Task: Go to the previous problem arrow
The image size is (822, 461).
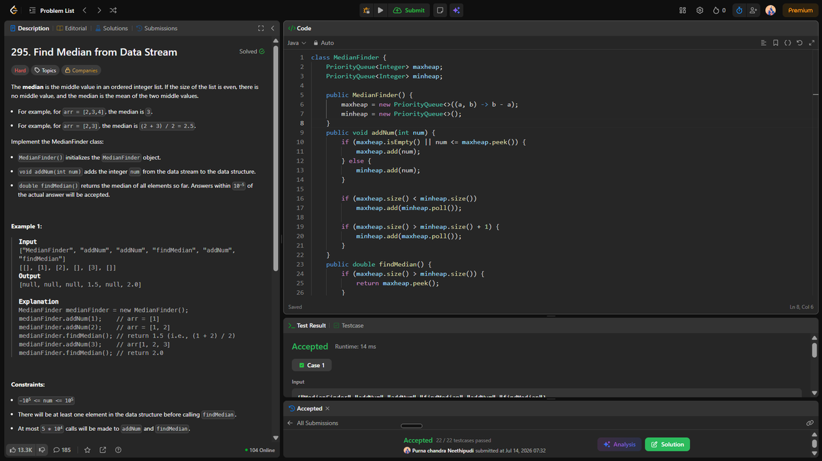Action: pyautogui.click(x=84, y=10)
